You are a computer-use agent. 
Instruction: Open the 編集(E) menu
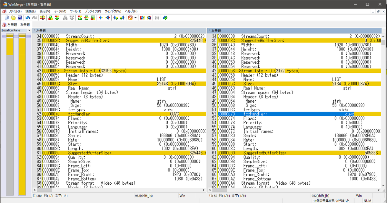pyautogui.click(x=31, y=11)
